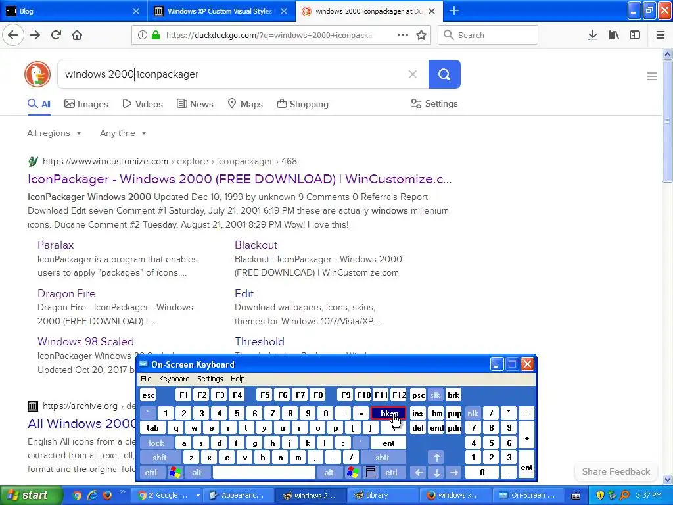The height and width of the screenshot is (505, 673).
Task: Clear the DuckDuckGo search query
Action: pyautogui.click(x=413, y=74)
